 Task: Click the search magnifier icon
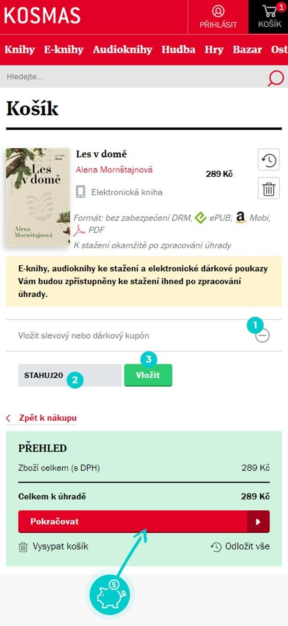click(276, 77)
